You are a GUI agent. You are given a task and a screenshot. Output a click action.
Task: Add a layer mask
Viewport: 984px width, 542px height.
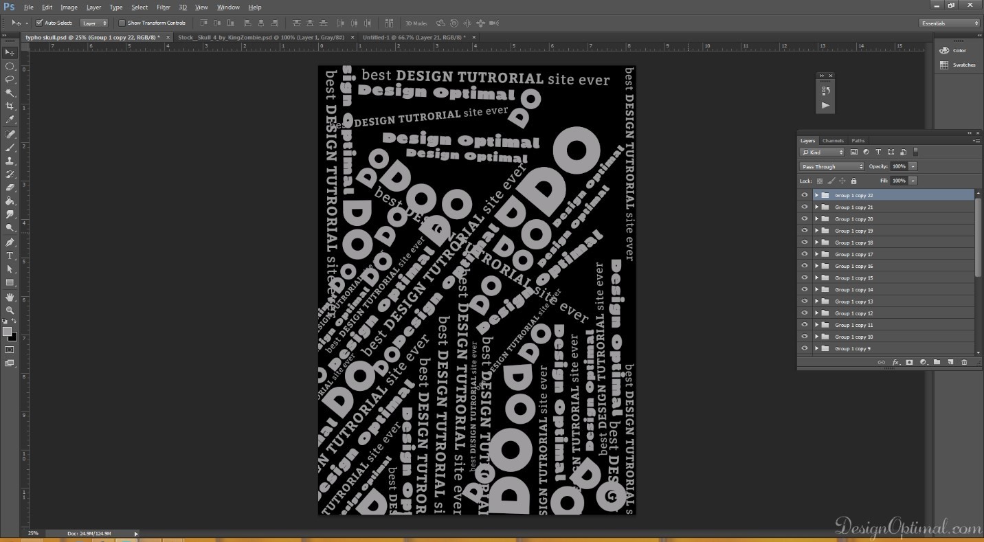(909, 362)
